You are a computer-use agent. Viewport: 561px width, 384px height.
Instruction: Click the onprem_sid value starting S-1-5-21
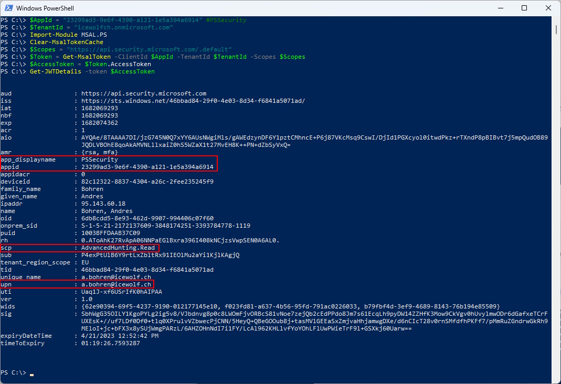tap(166, 226)
